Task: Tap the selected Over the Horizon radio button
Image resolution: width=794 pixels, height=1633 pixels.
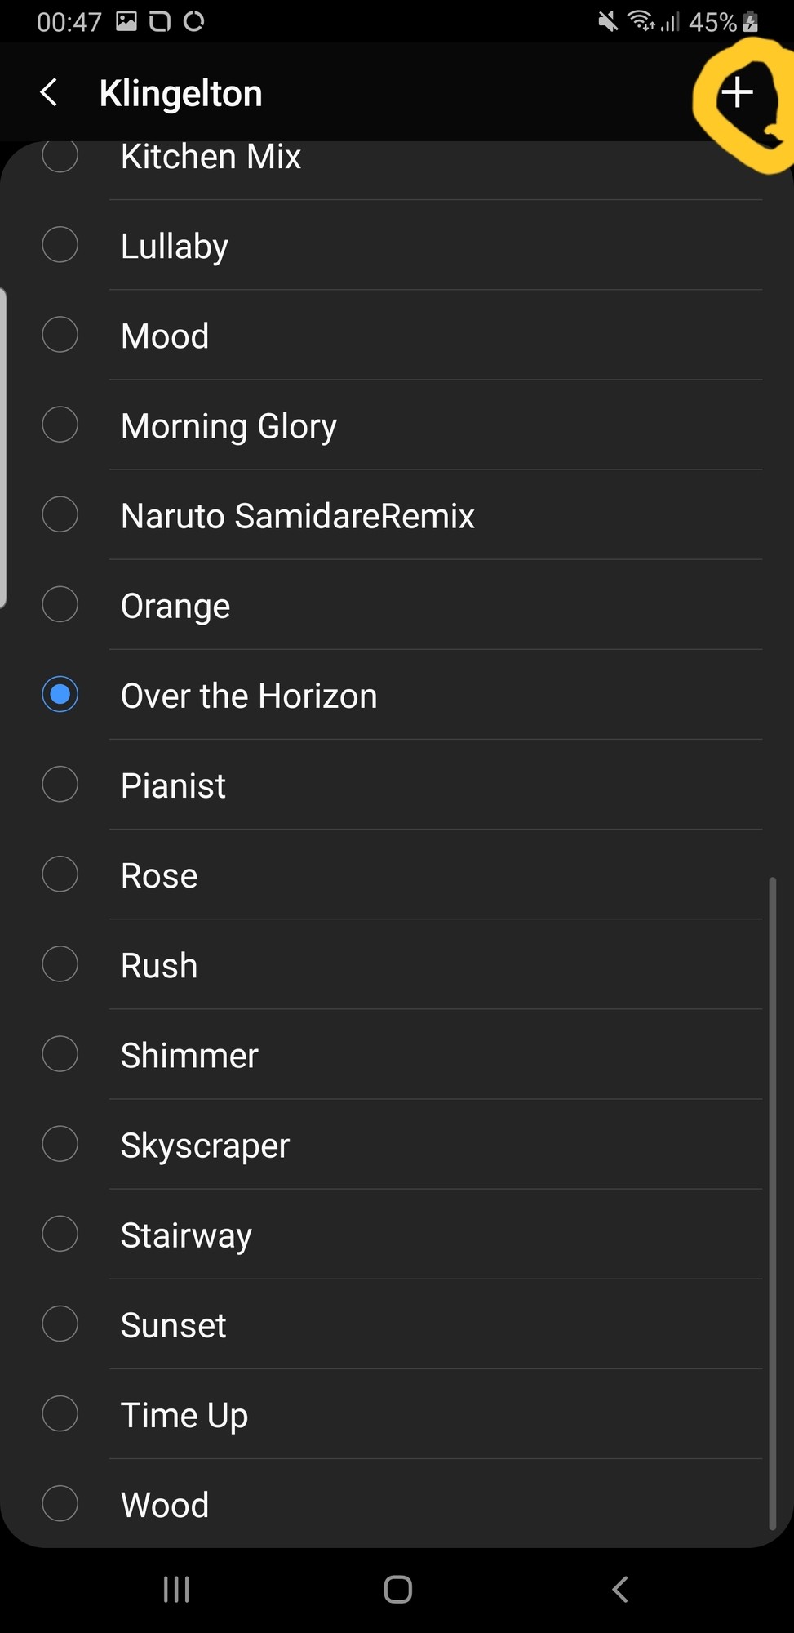Action: tap(60, 694)
